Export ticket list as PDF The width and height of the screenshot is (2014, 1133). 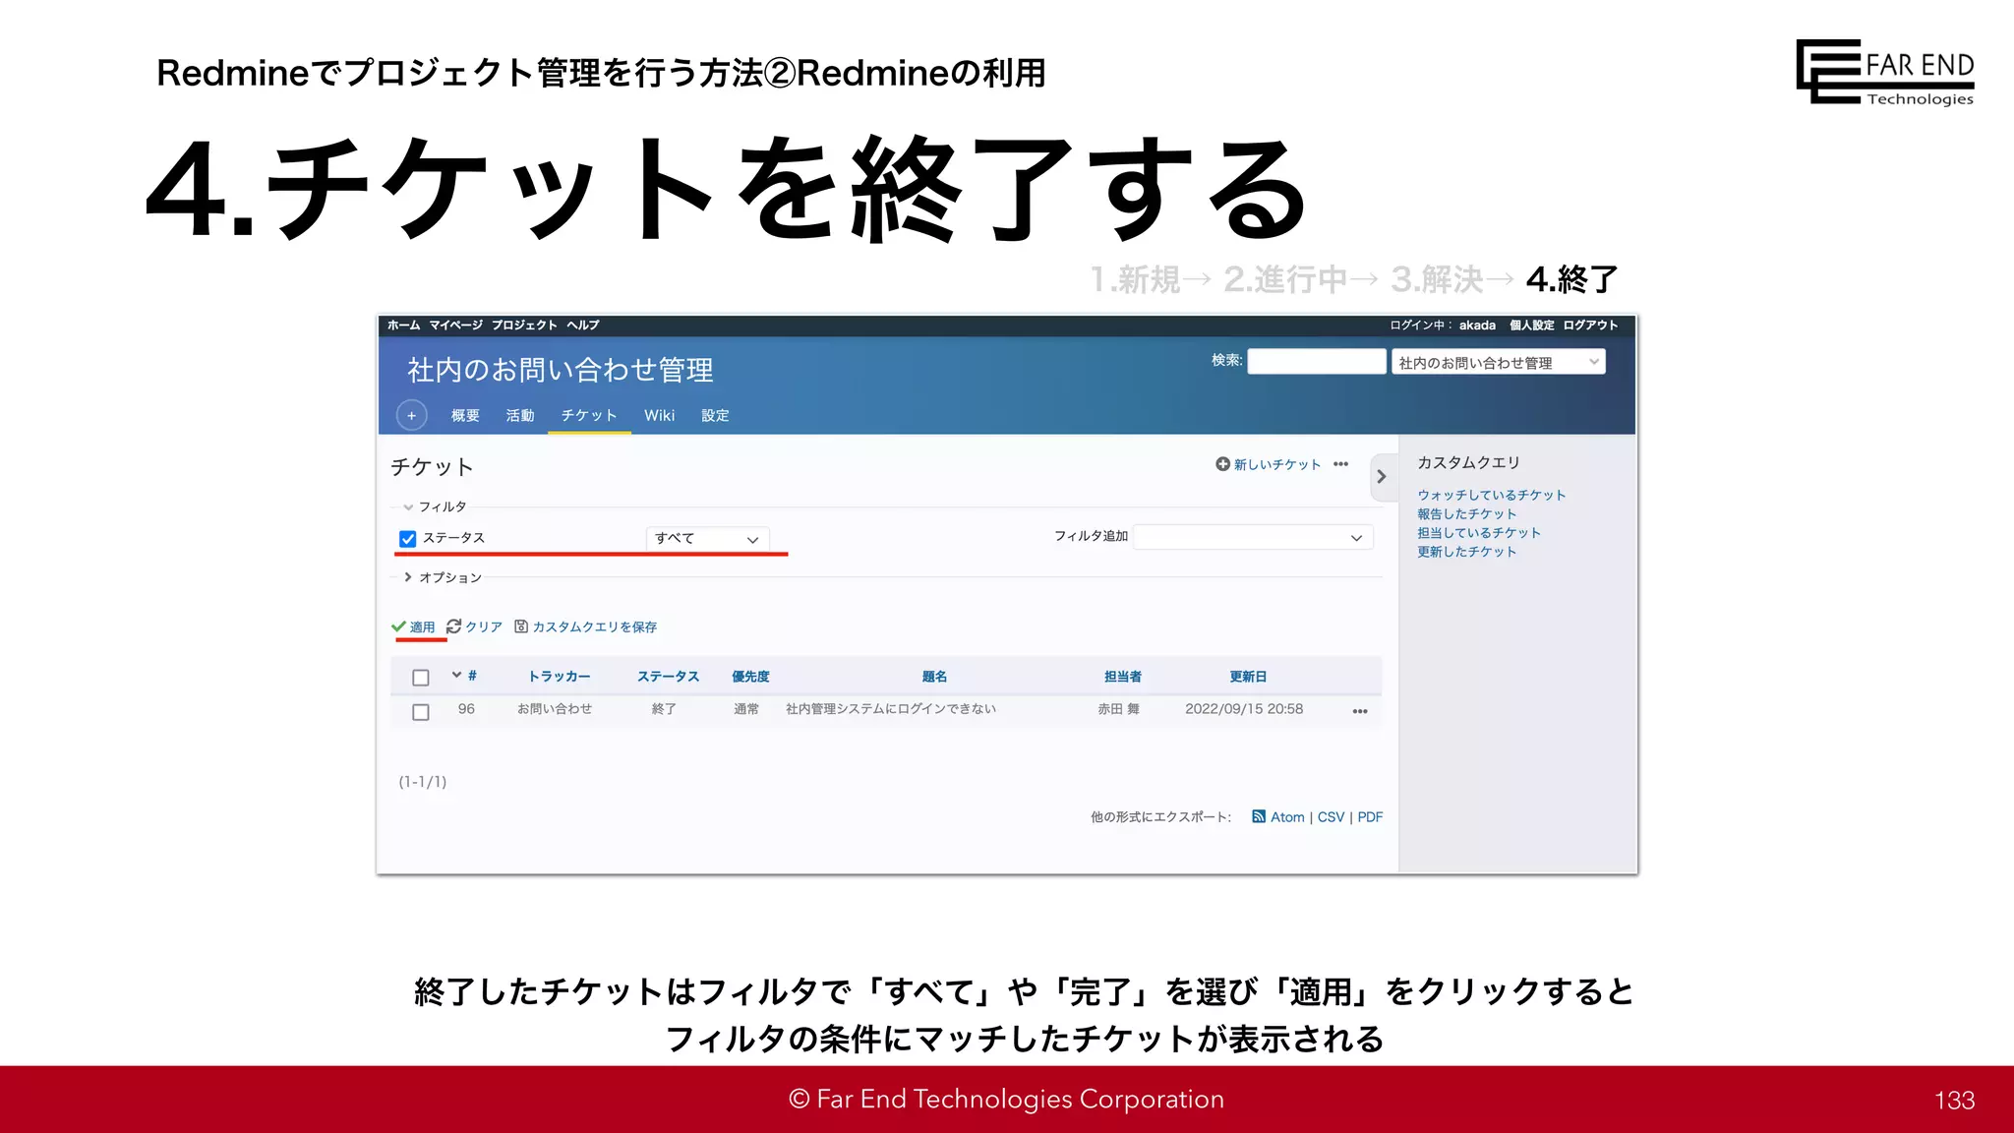[1370, 817]
